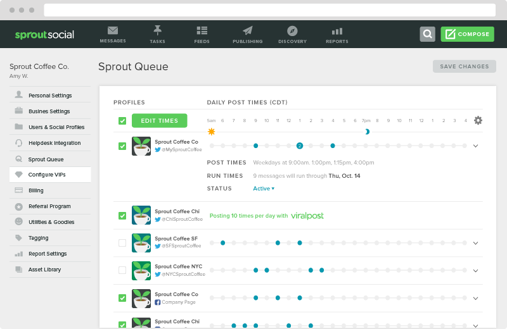Expand the Sprout Coffee SF row chevron

pos(476,243)
